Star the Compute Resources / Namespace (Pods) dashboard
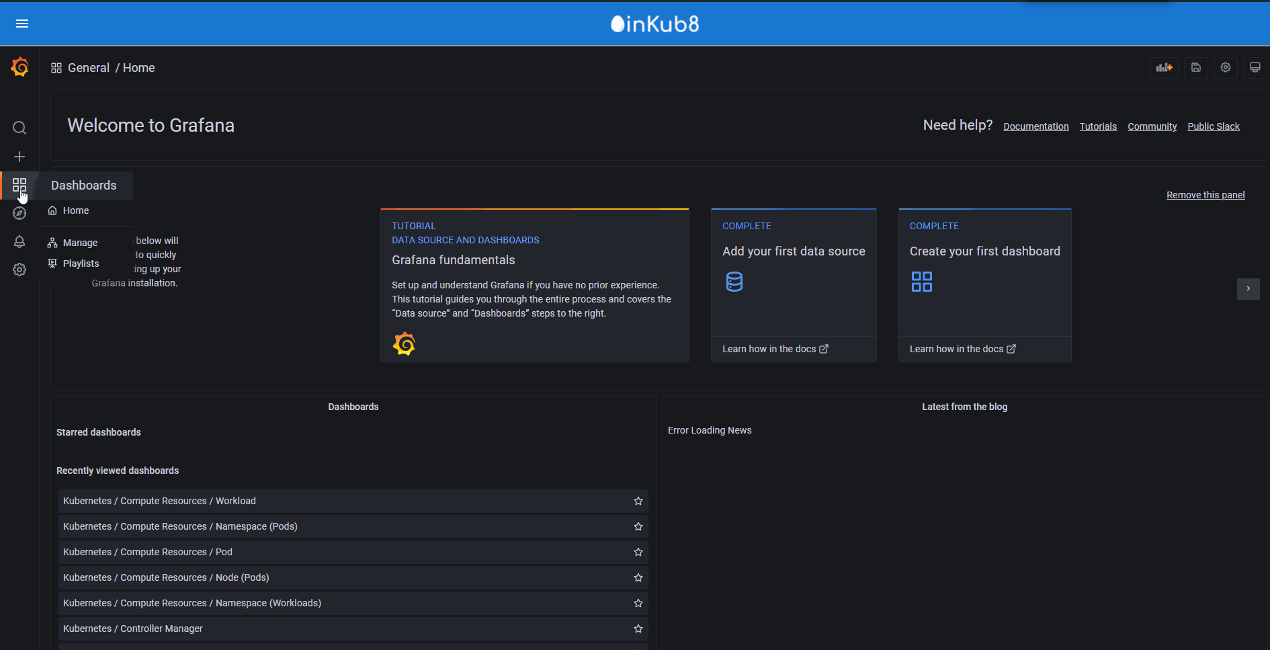 638,526
